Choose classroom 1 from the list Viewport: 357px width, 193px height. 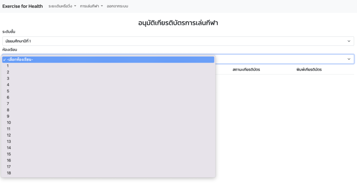(108, 66)
